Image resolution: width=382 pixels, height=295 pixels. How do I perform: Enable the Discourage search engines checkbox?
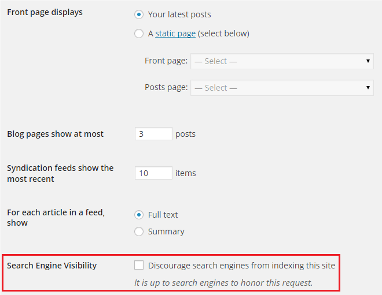[139, 266]
